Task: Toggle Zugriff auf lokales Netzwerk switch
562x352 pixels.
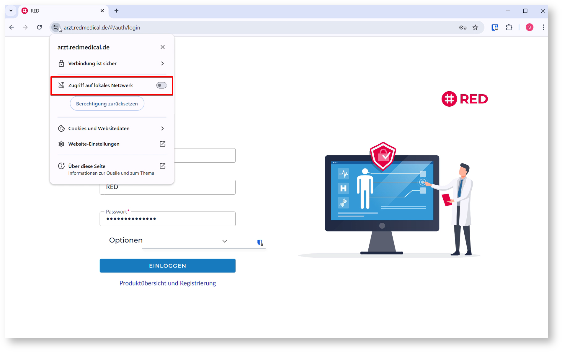Action: coord(161,85)
